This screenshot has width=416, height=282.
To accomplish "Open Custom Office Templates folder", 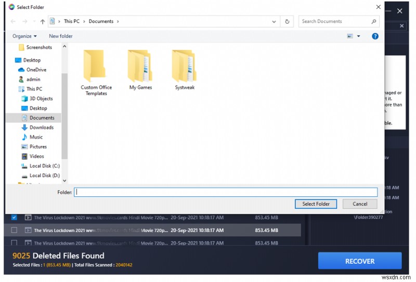I will point(96,73).
